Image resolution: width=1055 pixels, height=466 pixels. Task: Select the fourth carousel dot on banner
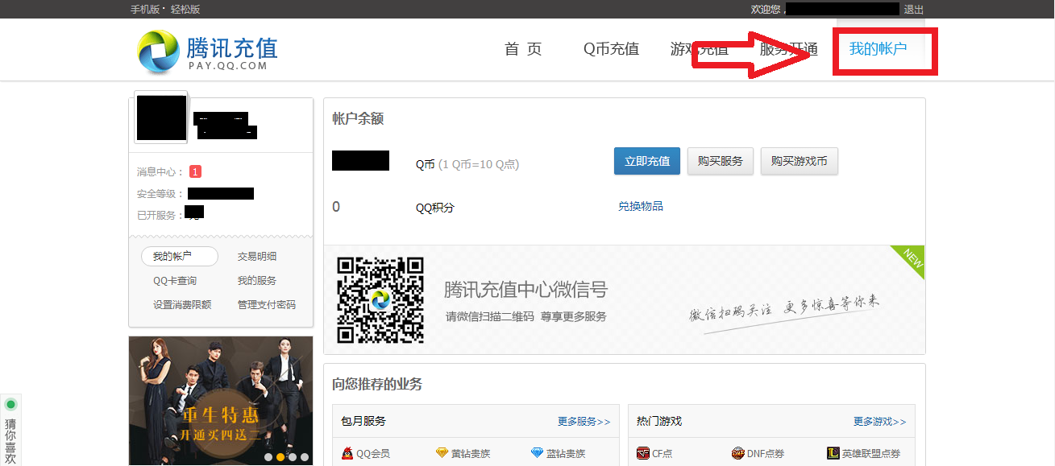305,457
